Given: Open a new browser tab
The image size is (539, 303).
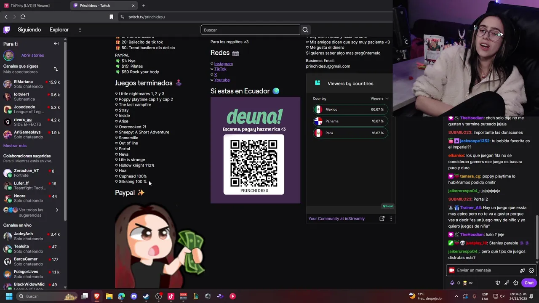Looking at the screenshot, I should [x=144, y=5].
